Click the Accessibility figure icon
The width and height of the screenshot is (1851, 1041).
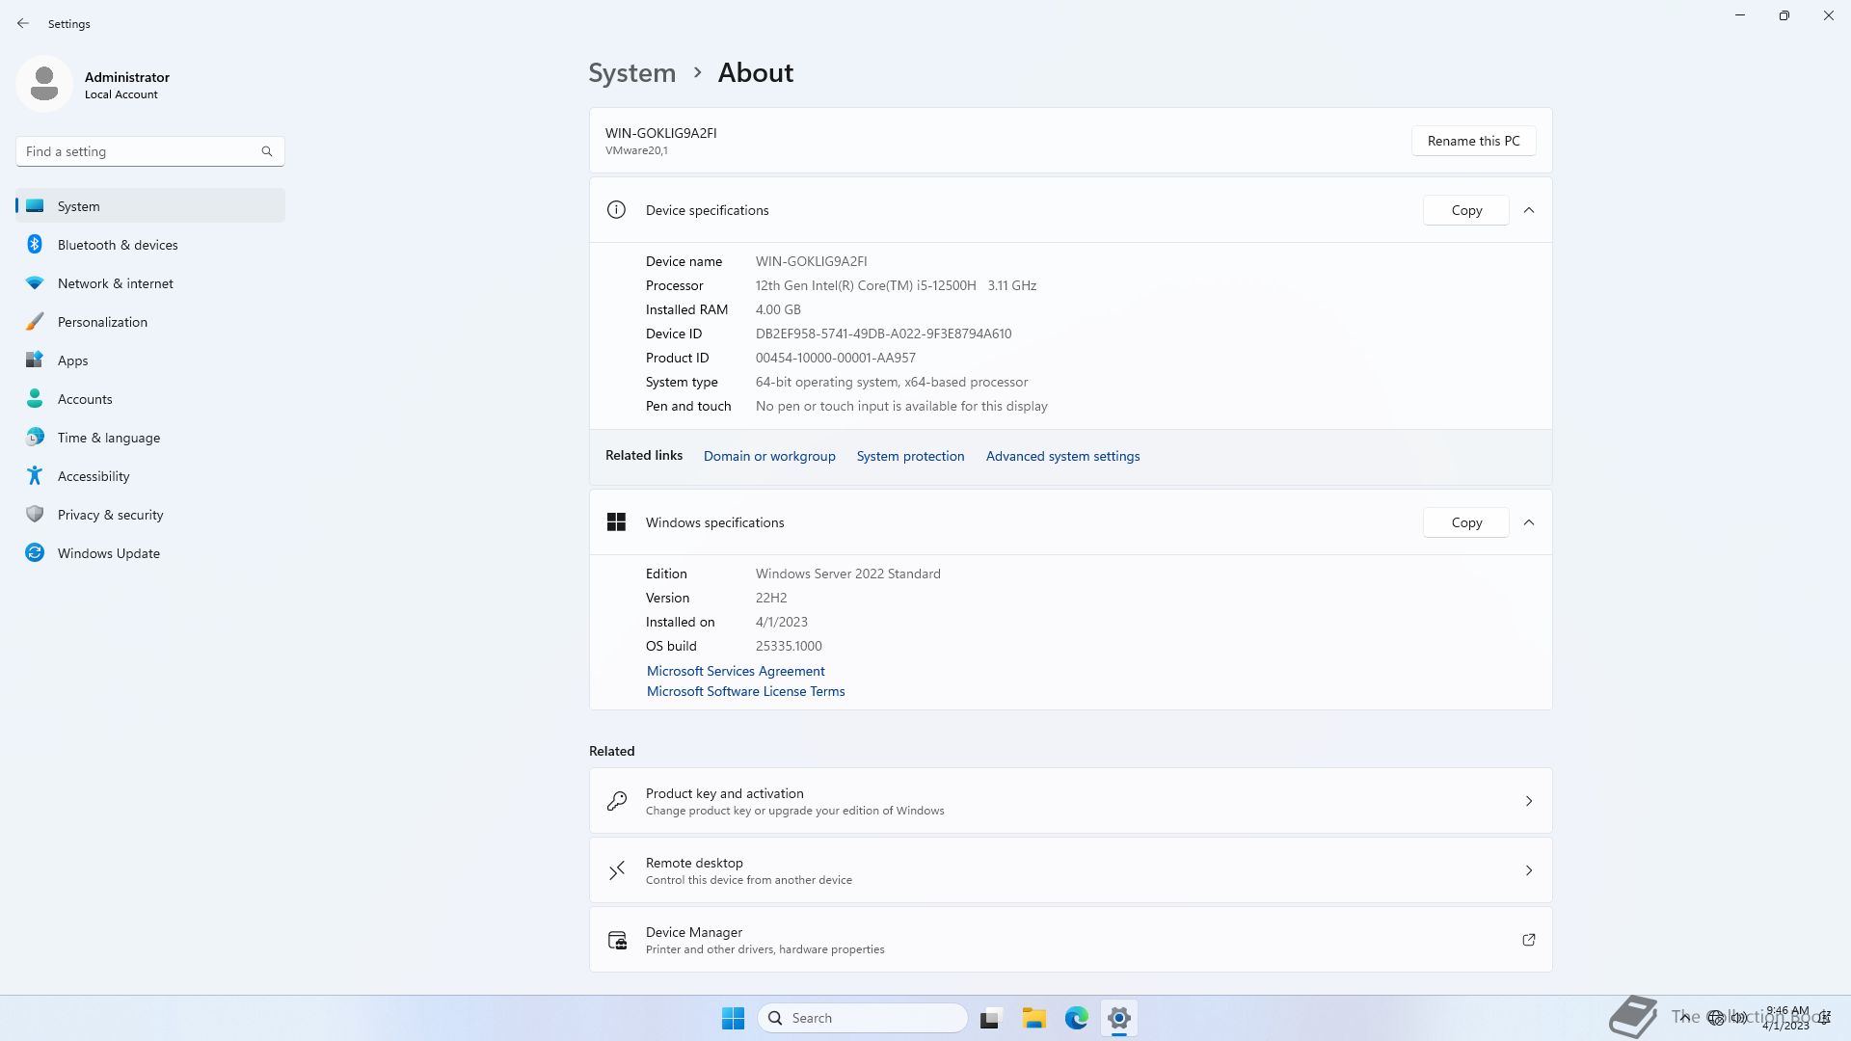coord(35,475)
